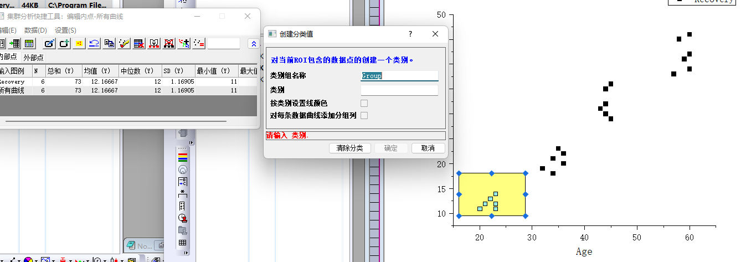This screenshot has height=262, width=751.
Task: Click the copy data icon in toolbar
Action: pyautogui.click(x=110, y=43)
